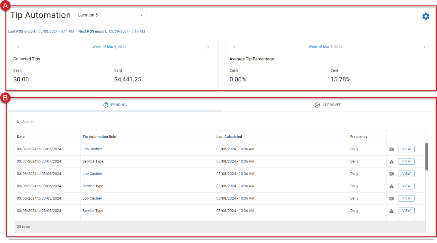Click the Last POS import time 03/08/2024 - 5:11 PM
437x243 pixels.
coord(56,32)
